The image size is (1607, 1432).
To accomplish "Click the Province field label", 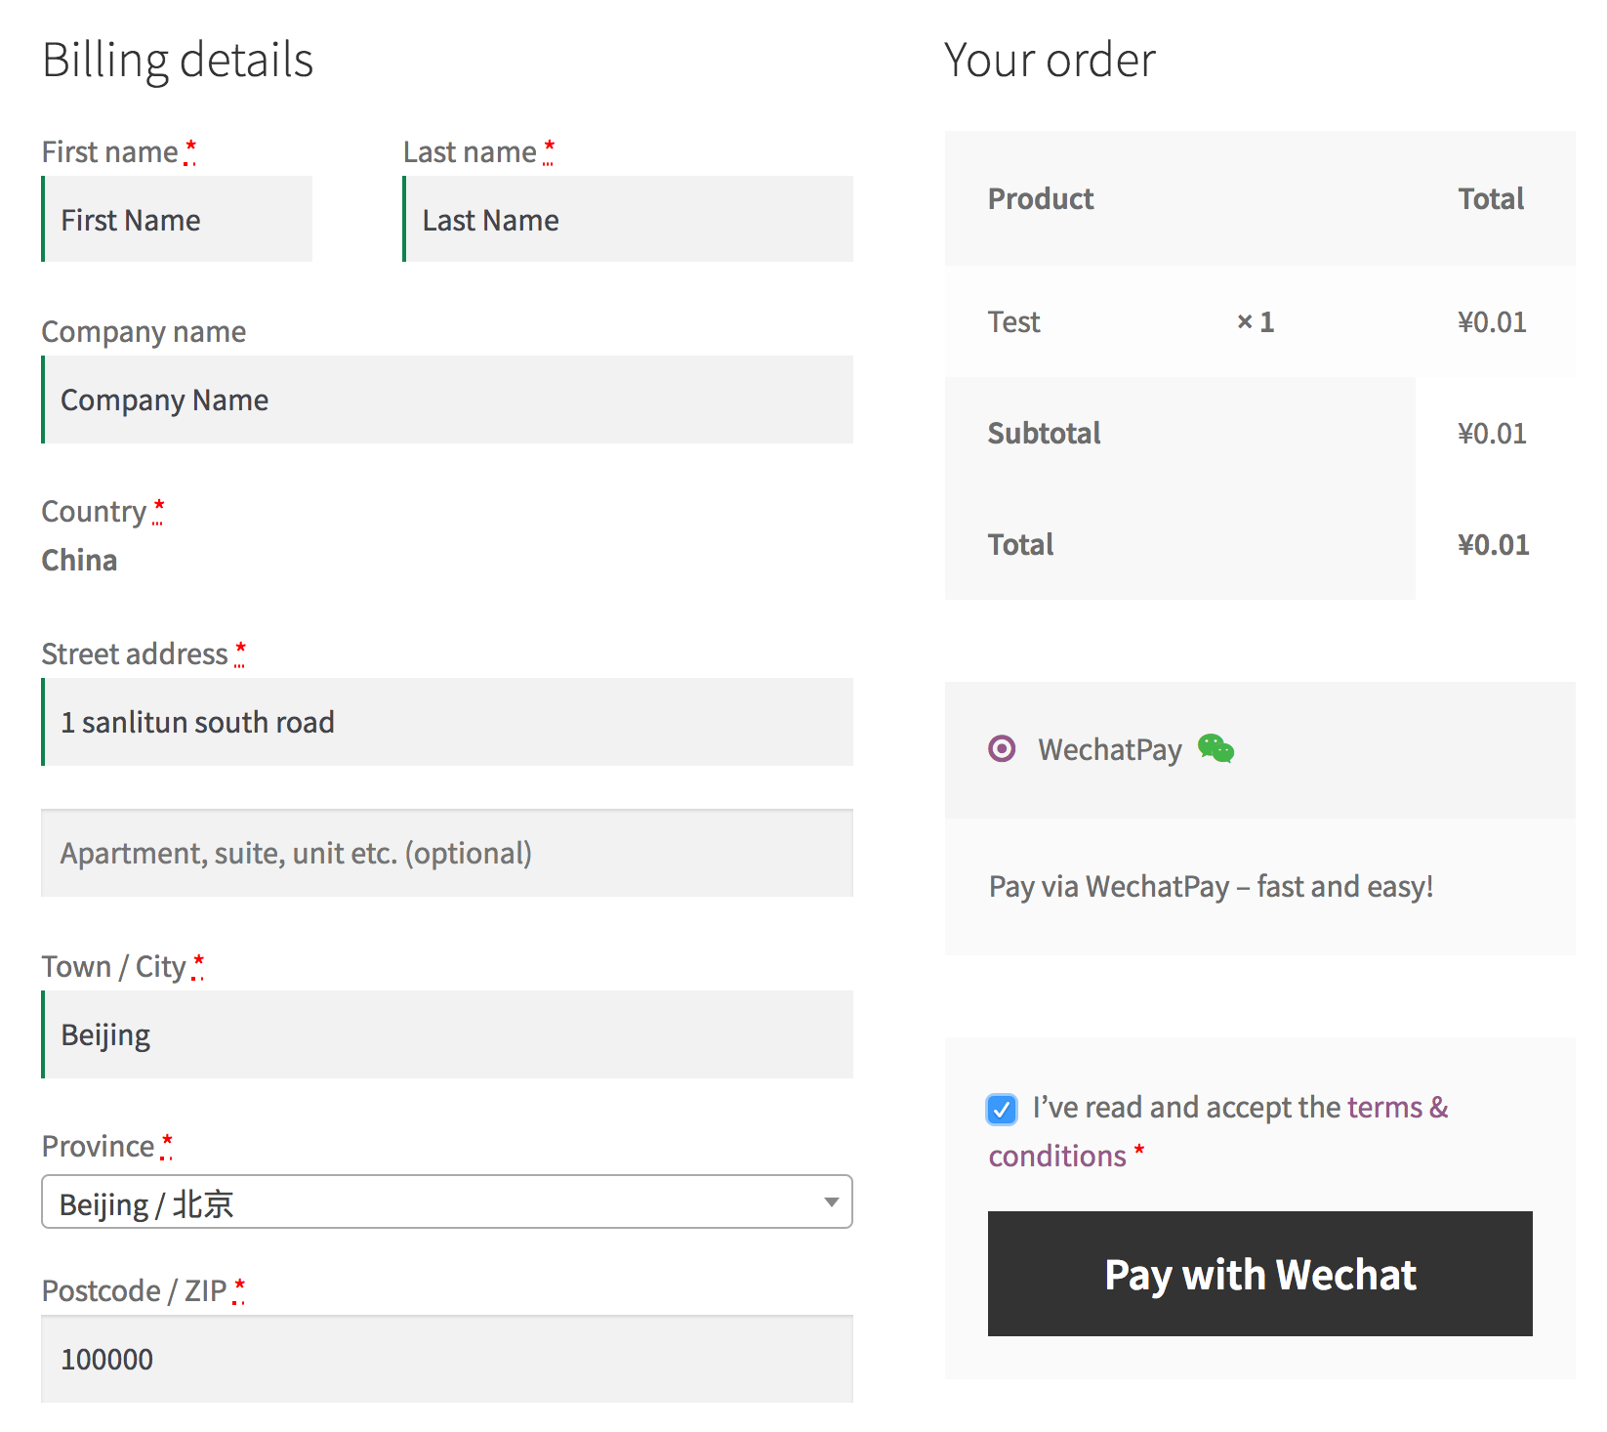I will [98, 1147].
